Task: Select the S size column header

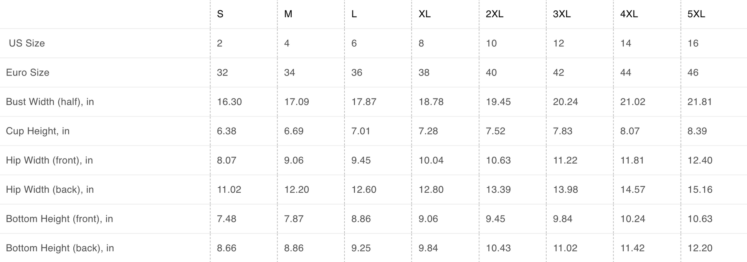Action: (220, 14)
